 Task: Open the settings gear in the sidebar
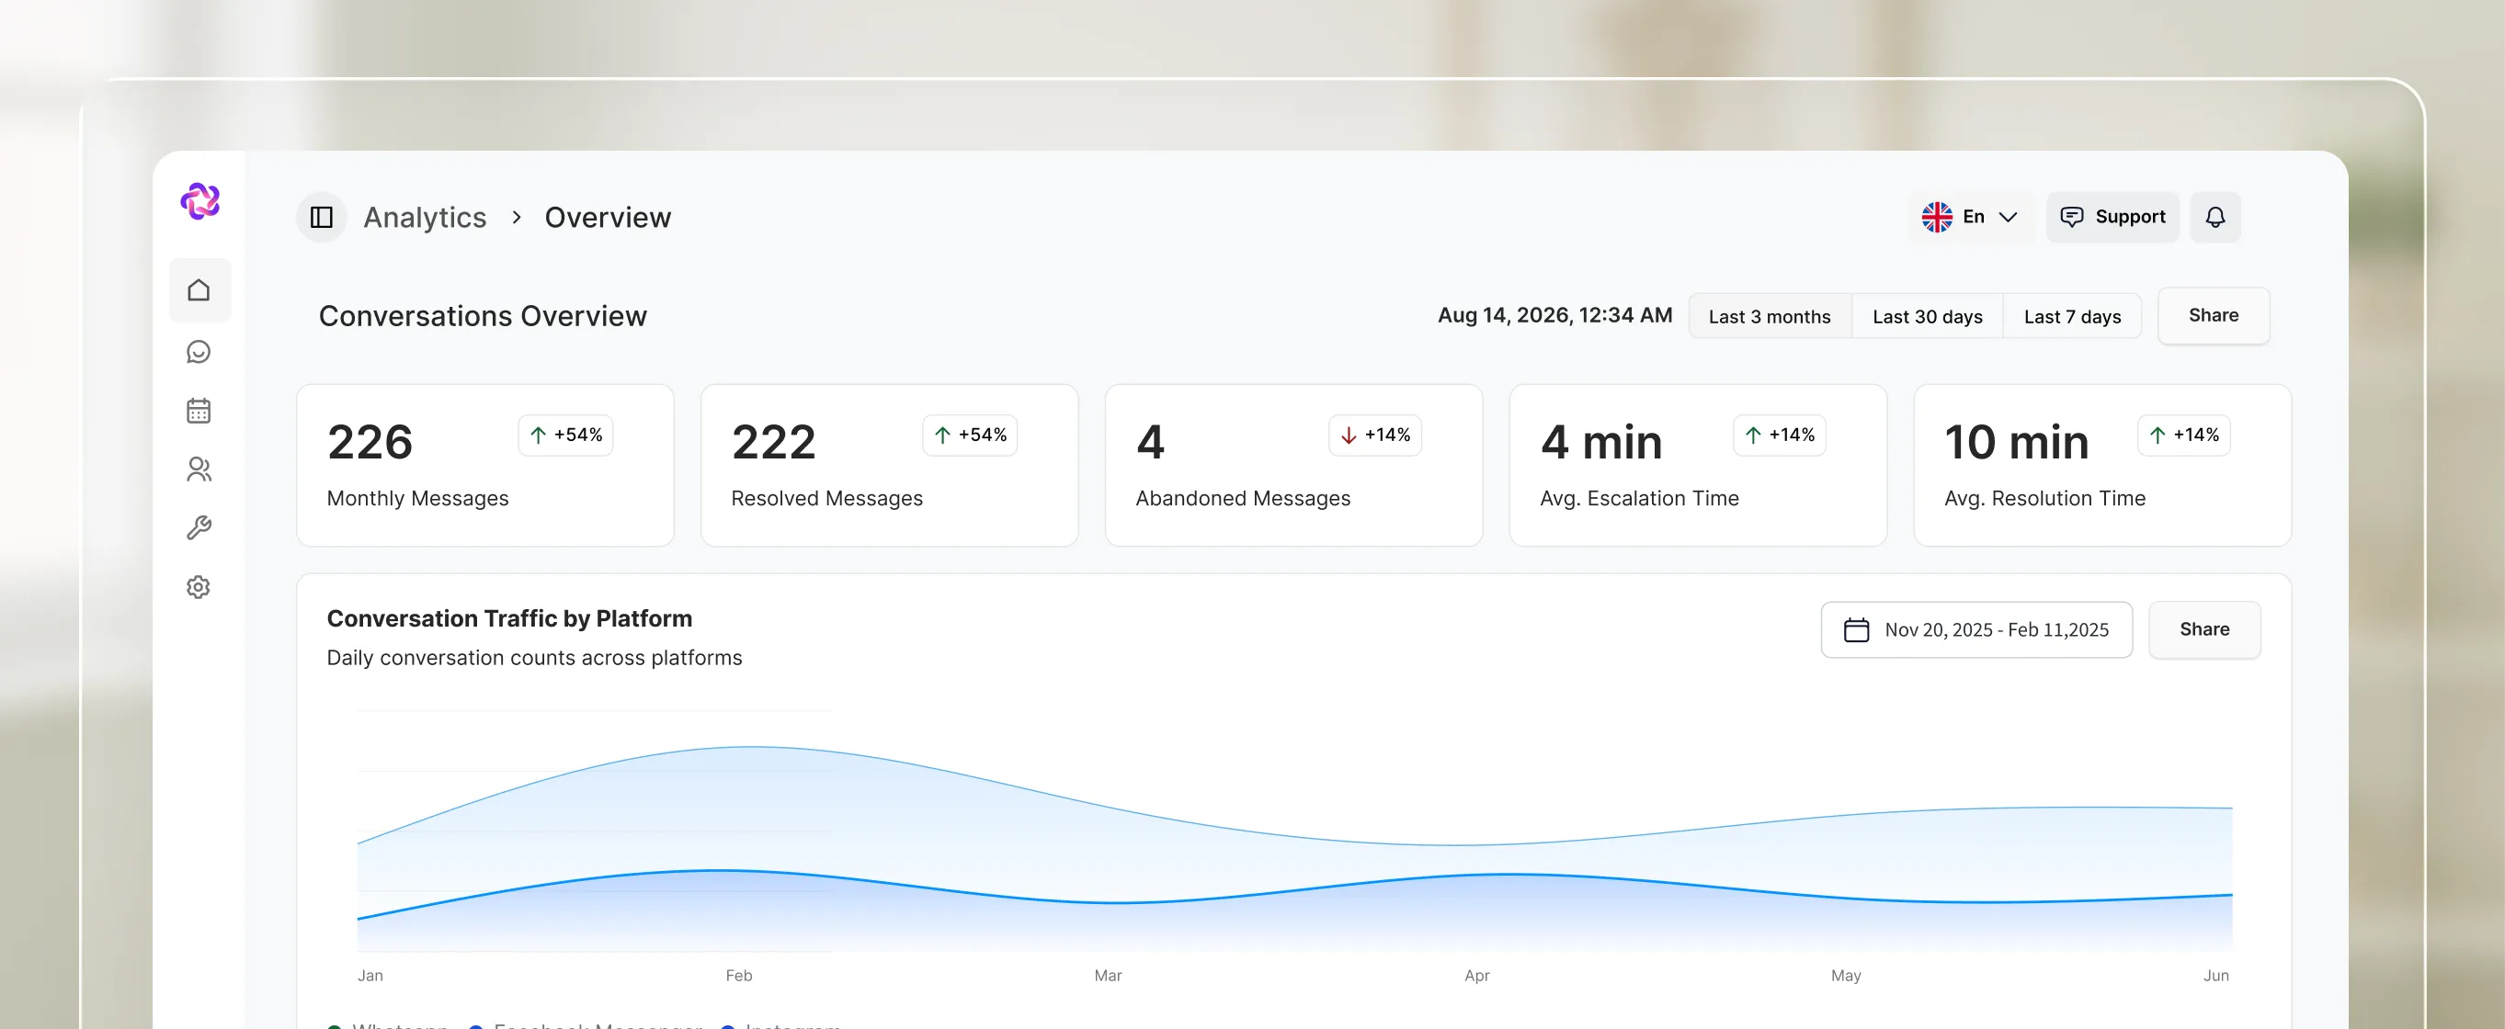[x=199, y=587]
